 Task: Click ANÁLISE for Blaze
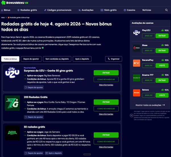149,51
